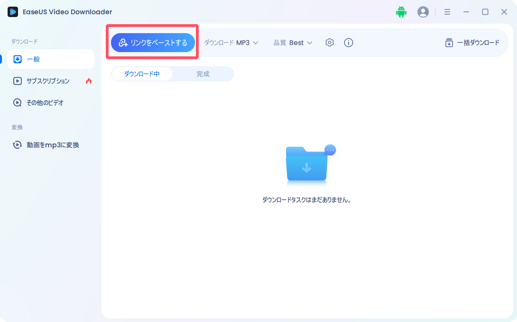Viewport: 517px width, 322px height.
Task: Click the EaseUS Video Downloader app logo
Action: click(13, 12)
